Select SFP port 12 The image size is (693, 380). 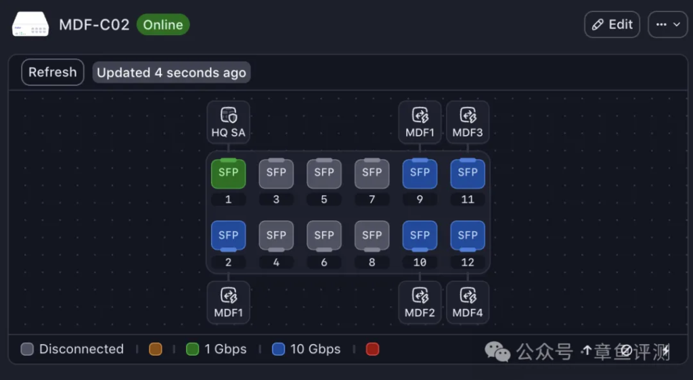pos(468,235)
